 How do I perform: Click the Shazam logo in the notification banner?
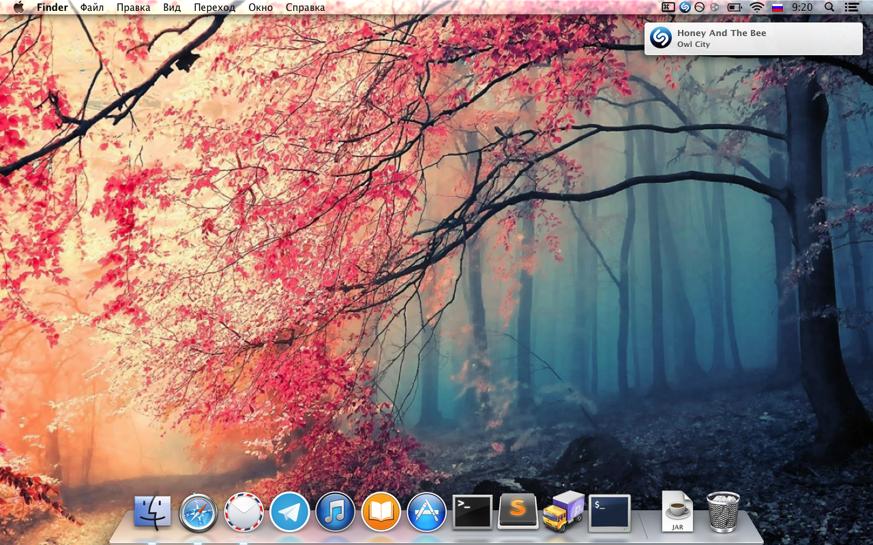pyautogui.click(x=661, y=37)
